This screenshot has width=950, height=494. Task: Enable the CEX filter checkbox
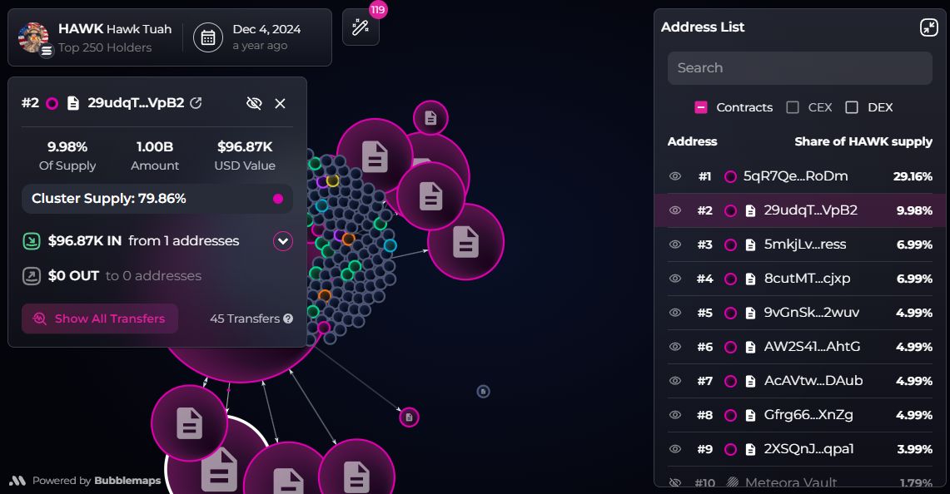point(793,107)
